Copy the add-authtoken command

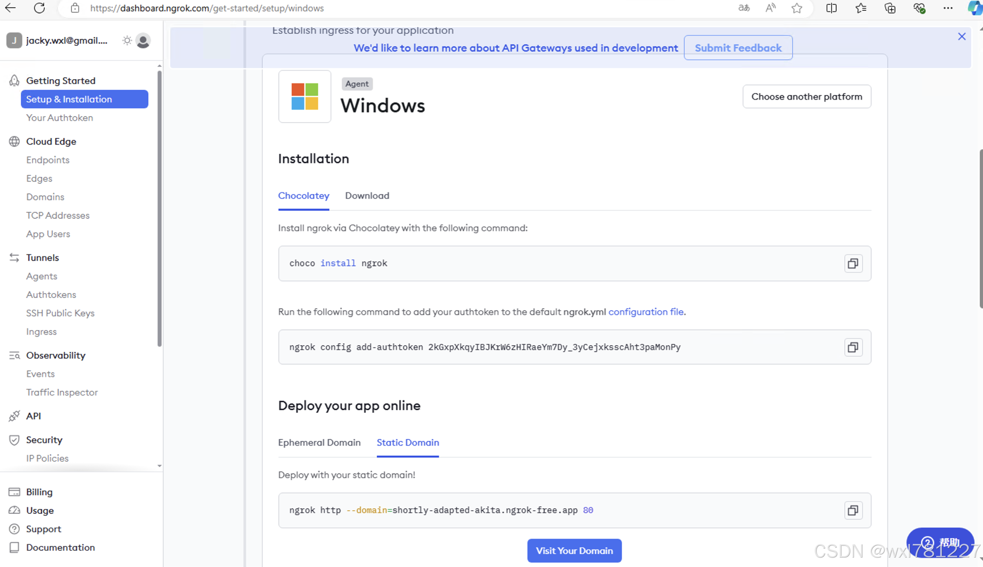[853, 347]
